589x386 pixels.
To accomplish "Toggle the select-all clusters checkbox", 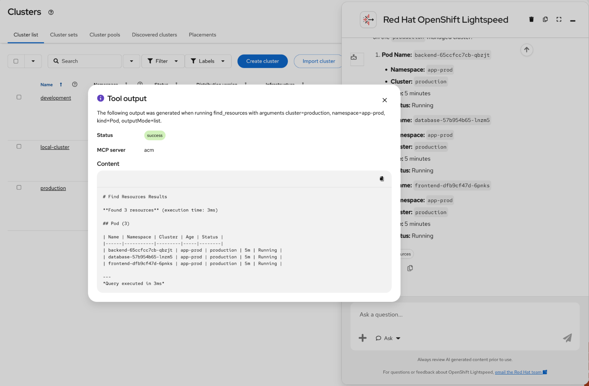I will 16,61.
